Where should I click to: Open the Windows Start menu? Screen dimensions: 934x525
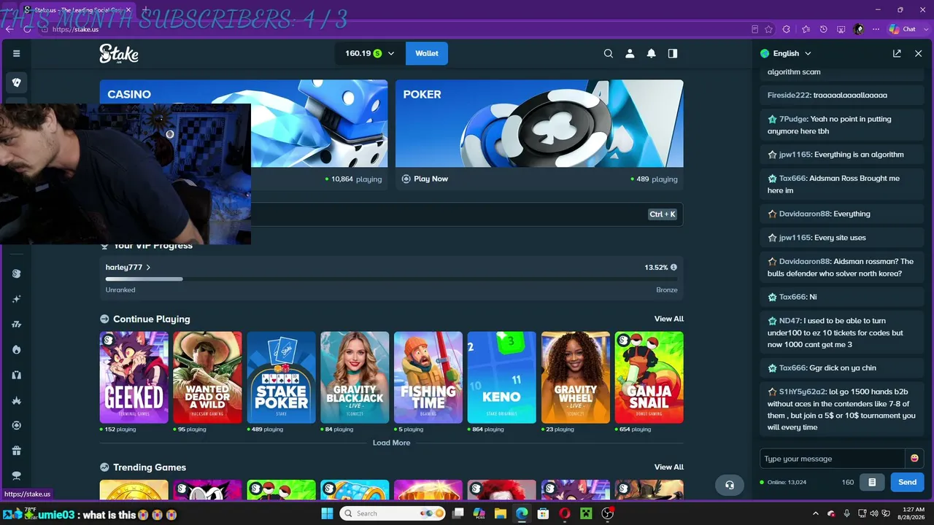(326, 513)
